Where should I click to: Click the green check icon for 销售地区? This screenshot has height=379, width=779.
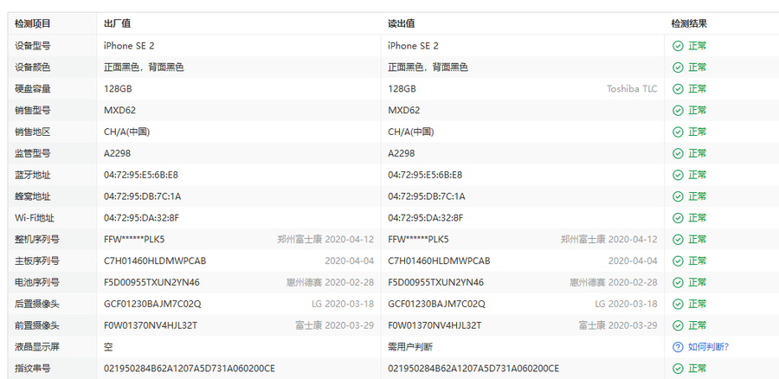(678, 132)
